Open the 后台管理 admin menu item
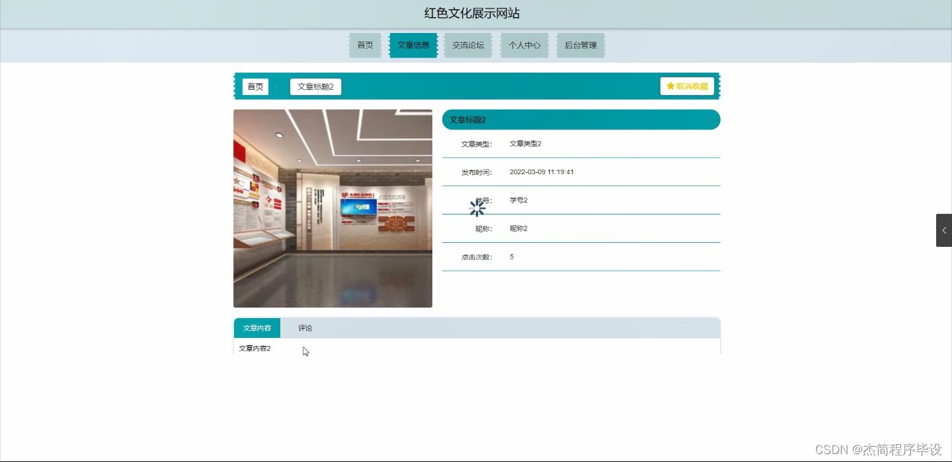The width and height of the screenshot is (952, 462). click(580, 45)
